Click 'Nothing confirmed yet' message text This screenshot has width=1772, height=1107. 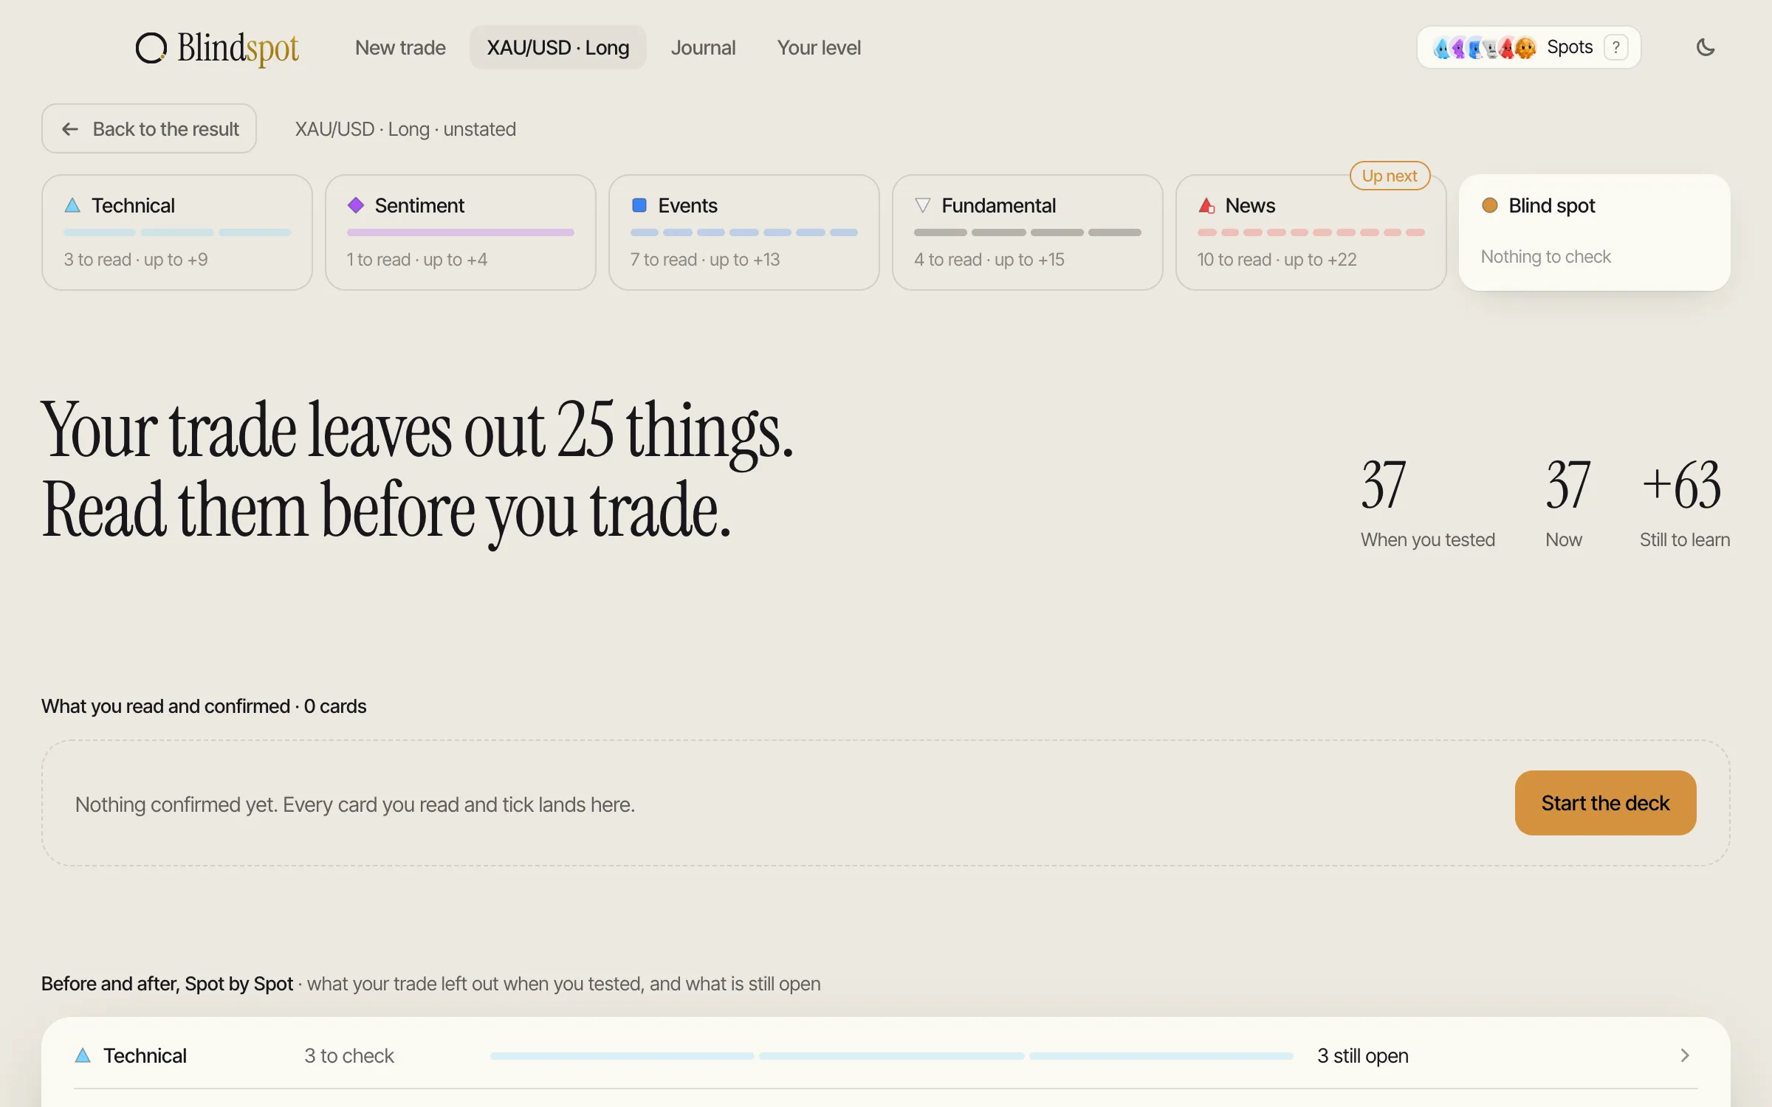(x=355, y=804)
